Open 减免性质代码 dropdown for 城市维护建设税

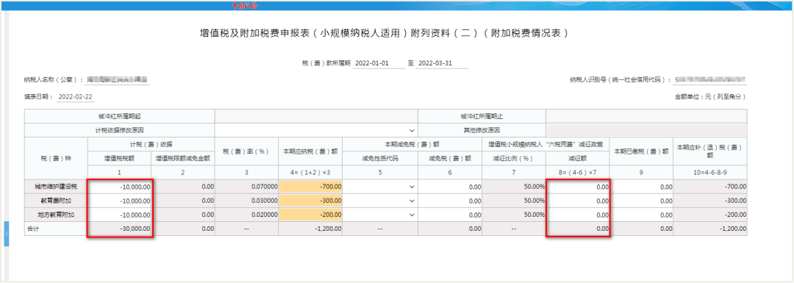[x=380, y=187]
